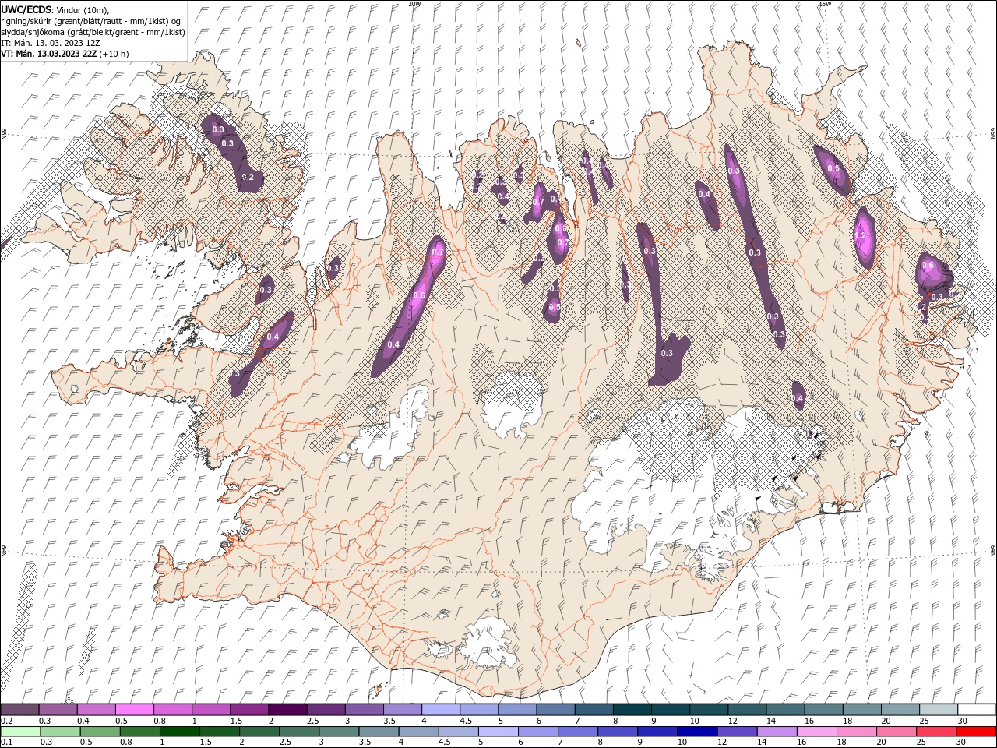
Task: Click the '0.1' label in lower legend row
Action: (x=5, y=743)
